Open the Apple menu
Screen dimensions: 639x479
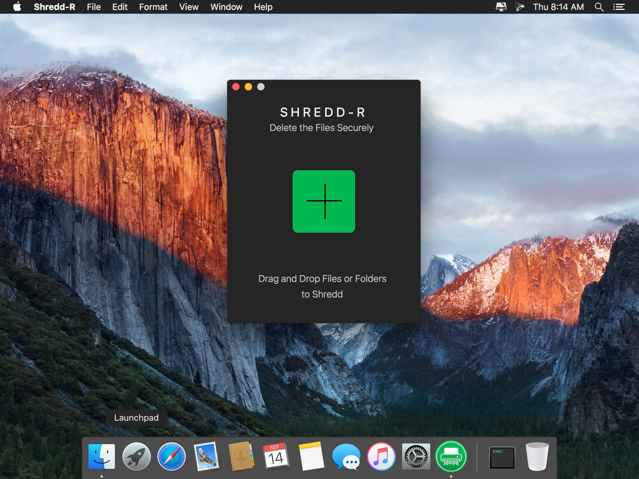coord(17,7)
